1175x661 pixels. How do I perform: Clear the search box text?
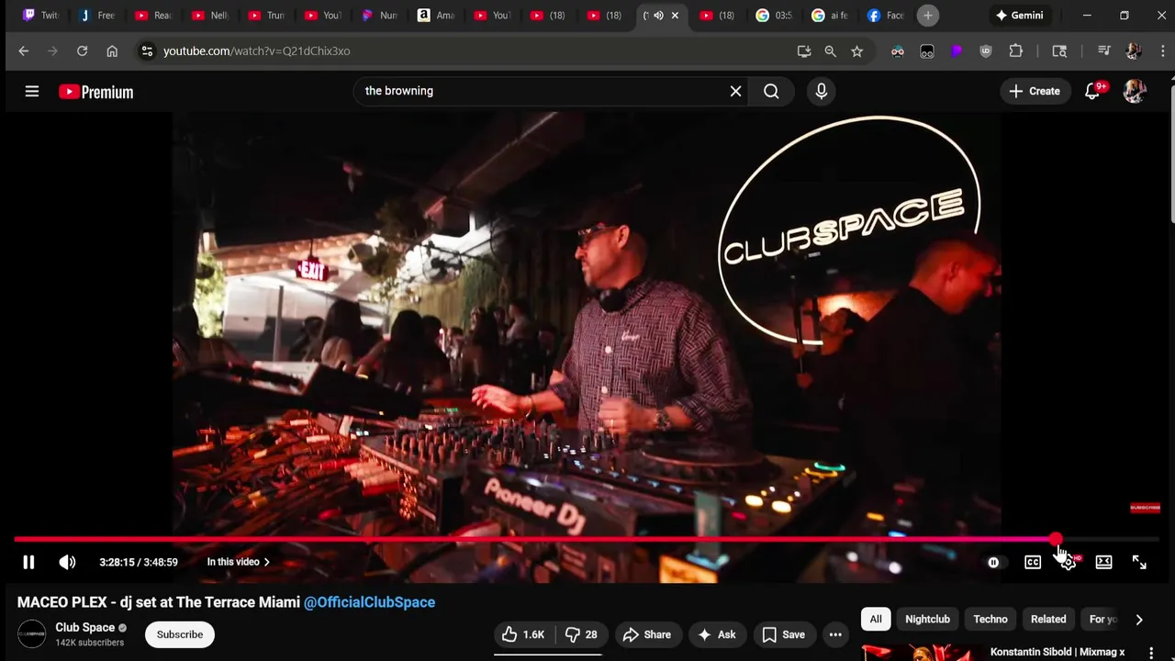tap(735, 91)
